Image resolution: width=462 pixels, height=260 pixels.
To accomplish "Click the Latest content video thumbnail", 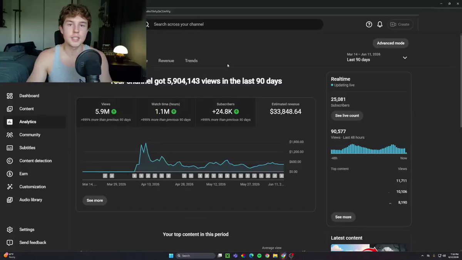I will (x=368, y=248).
